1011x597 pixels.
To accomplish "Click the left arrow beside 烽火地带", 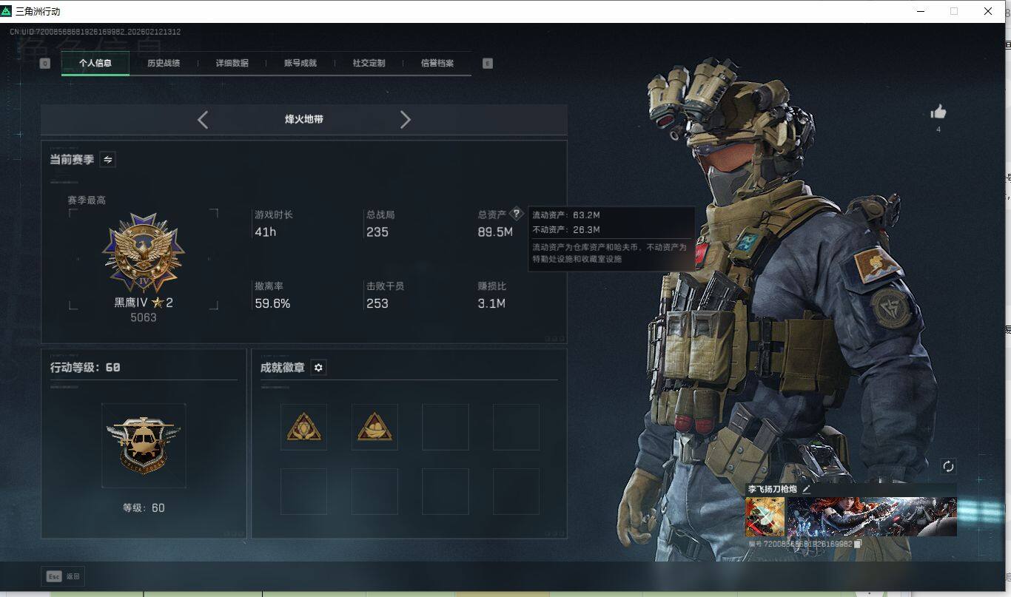I will [203, 119].
